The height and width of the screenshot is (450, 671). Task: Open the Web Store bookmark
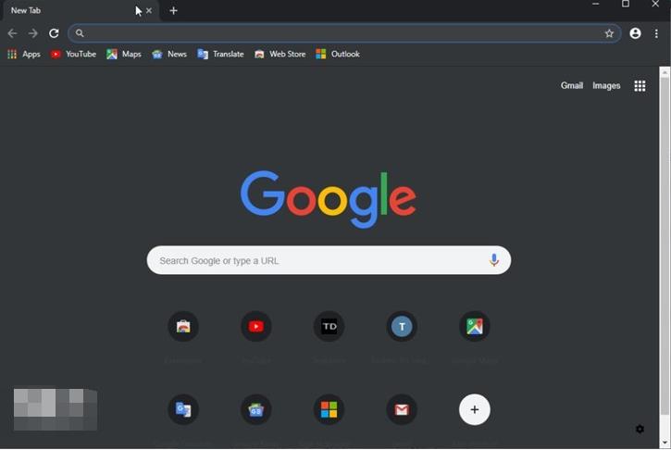tap(280, 54)
